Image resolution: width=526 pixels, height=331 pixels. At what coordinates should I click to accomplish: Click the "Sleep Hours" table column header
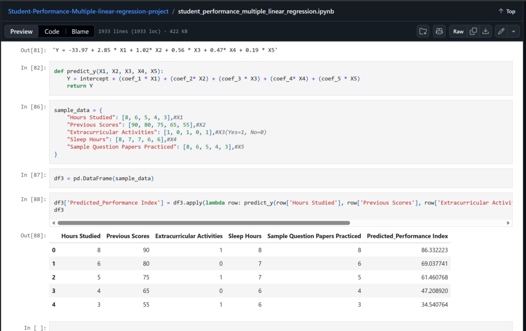(245, 236)
